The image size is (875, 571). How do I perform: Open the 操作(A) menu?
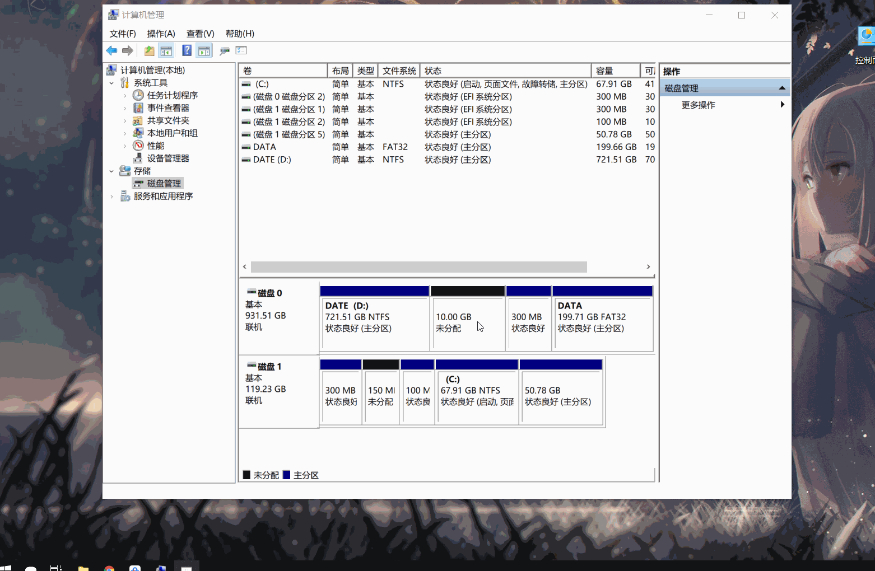tap(161, 34)
